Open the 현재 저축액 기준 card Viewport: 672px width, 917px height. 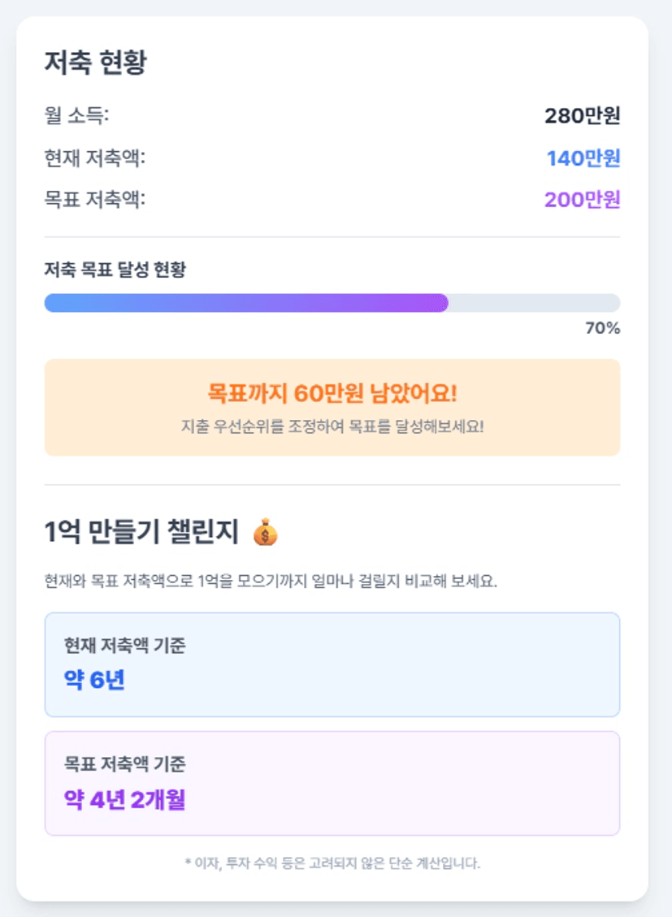click(332, 665)
